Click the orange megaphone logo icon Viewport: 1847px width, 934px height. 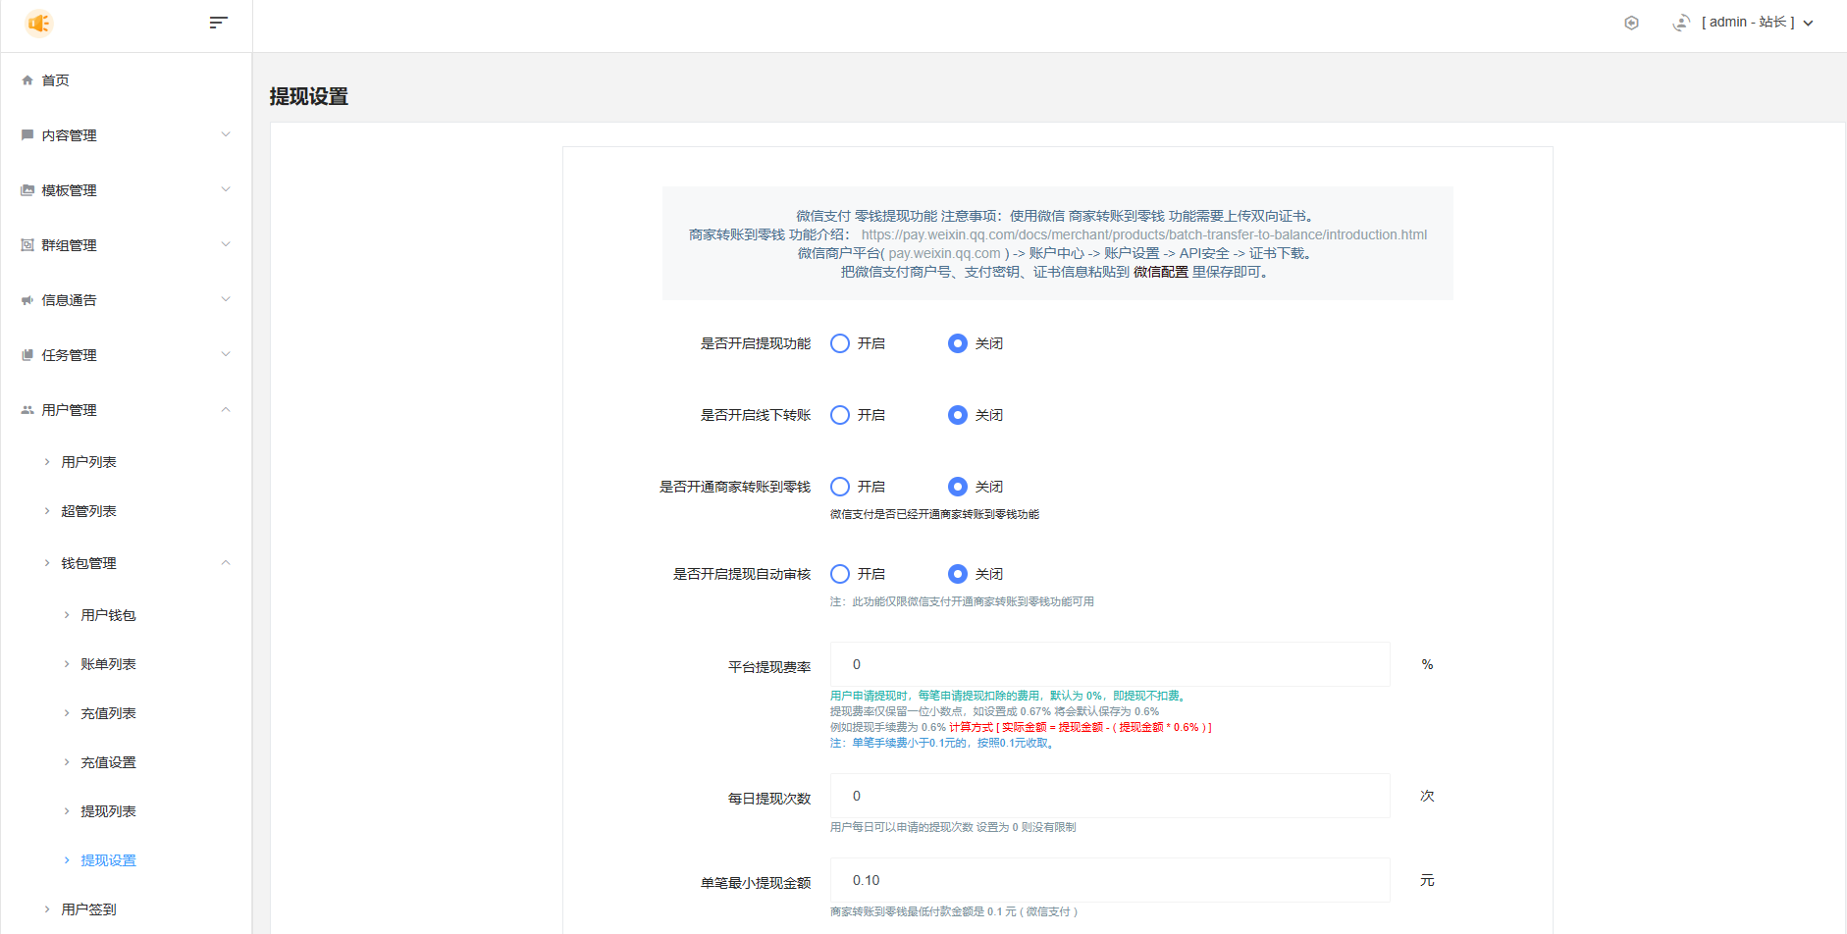[39, 23]
